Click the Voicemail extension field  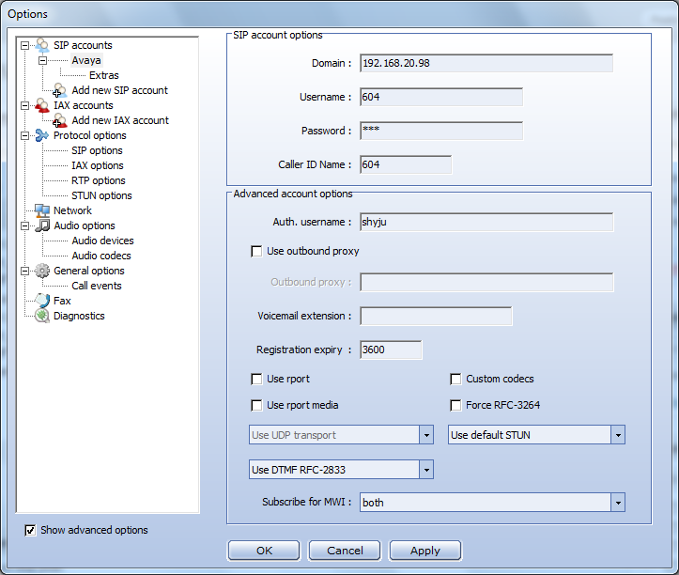tap(436, 317)
